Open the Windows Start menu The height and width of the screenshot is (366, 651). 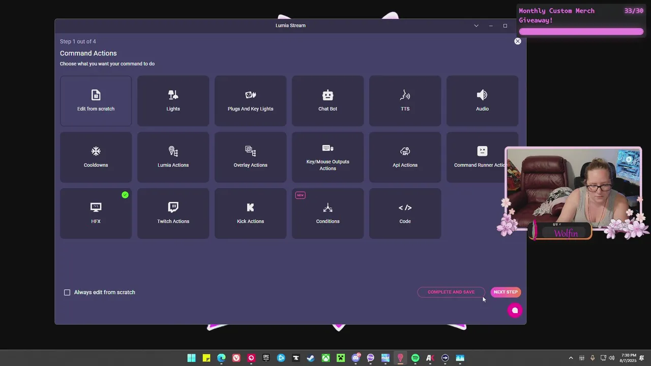191,358
